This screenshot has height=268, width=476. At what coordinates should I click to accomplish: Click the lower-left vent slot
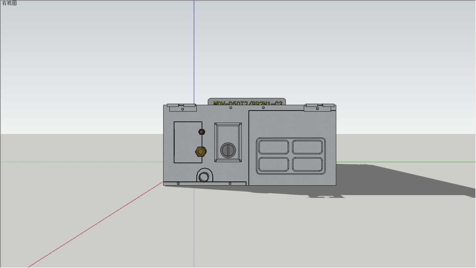pyautogui.click(x=273, y=164)
